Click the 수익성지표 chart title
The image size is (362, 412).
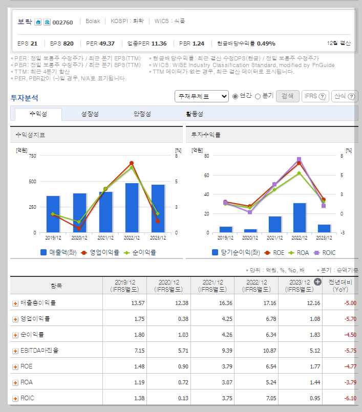(31, 135)
